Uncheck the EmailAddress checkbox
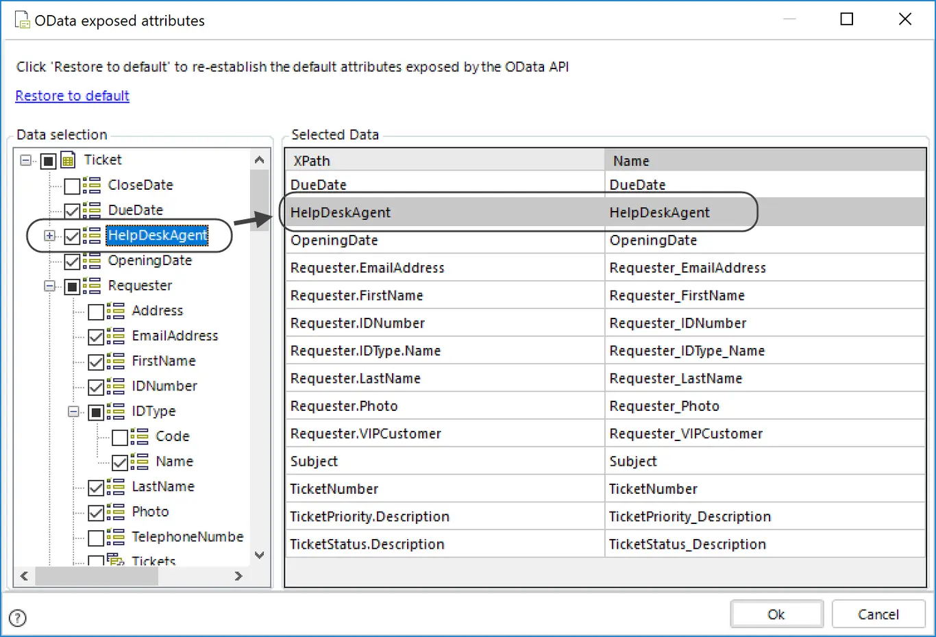 tap(96, 337)
